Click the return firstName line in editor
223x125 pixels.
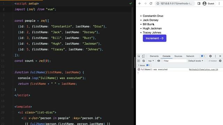click(47, 84)
